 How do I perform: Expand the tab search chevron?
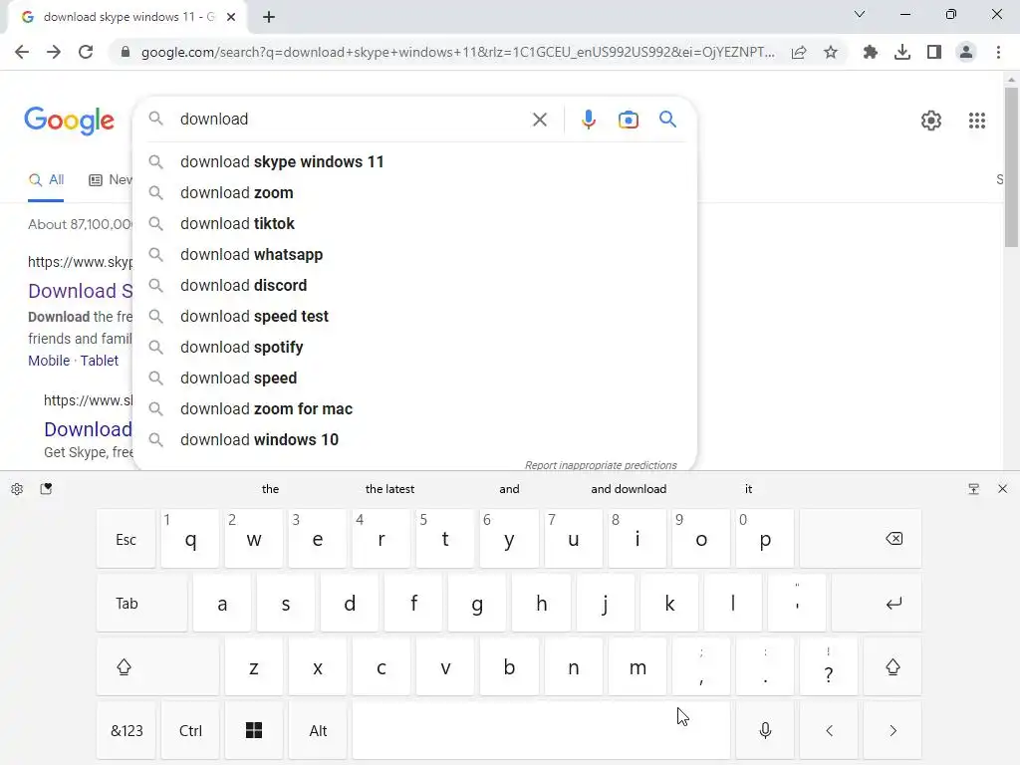coord(860,14)
